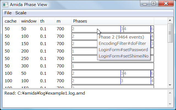Select phase 1 bar in cache 50 window 300 row
Screen dimensions: 176x110
[112, 66]
